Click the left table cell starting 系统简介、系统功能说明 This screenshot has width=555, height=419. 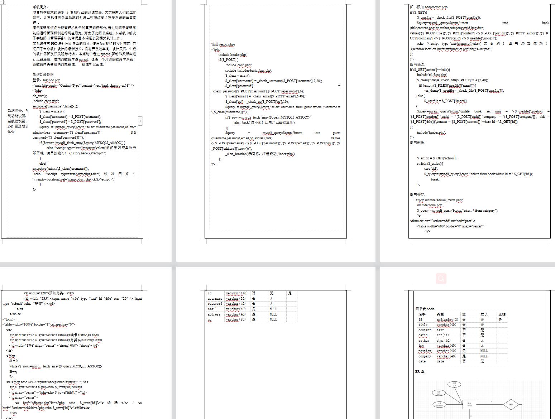coord(18,121)
